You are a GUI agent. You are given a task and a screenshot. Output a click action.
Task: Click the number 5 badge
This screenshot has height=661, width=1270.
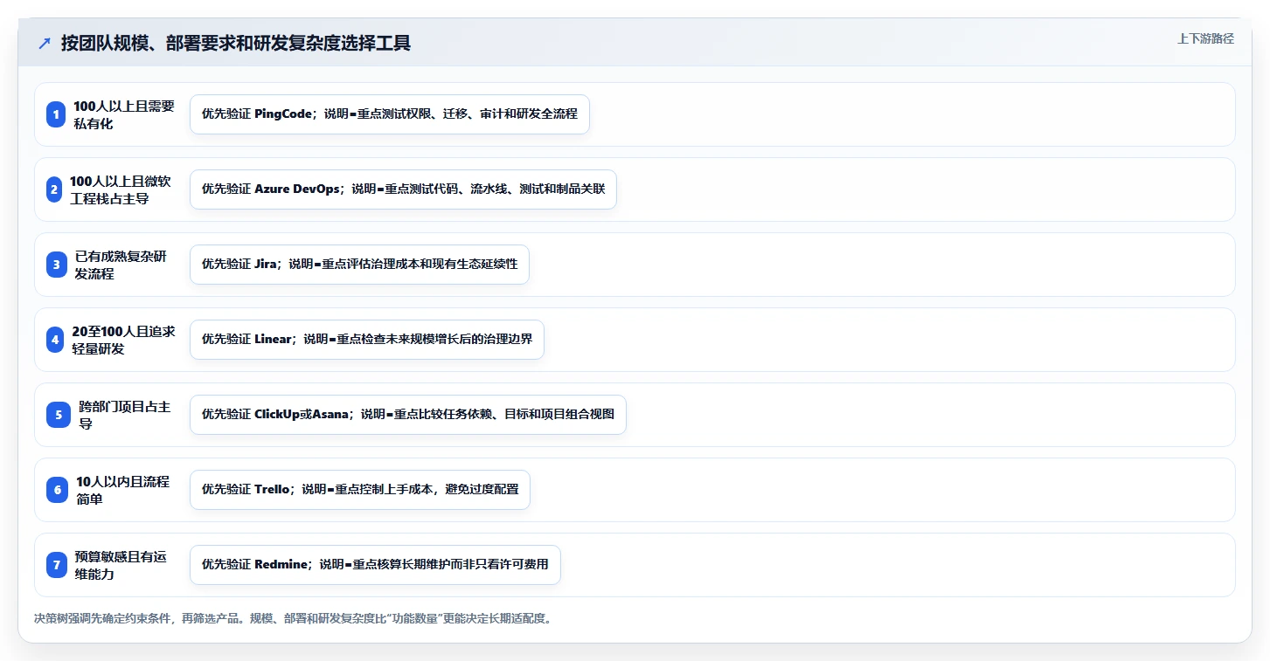pos(59,415)
